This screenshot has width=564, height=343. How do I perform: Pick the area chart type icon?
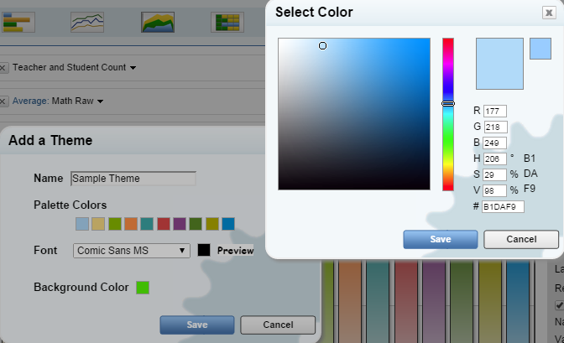point(157,21)
